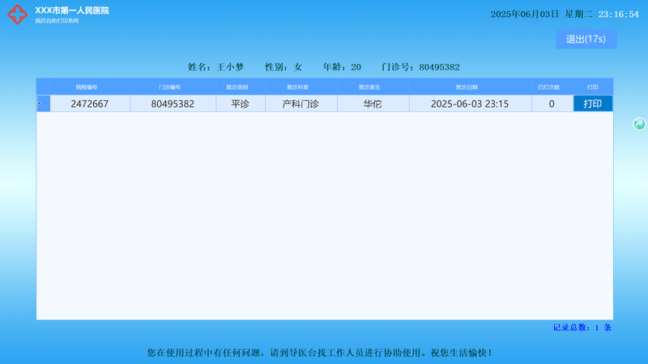Select the row indicator arrow for record 2472667
The image size is (648, 364).
[44, 104]
